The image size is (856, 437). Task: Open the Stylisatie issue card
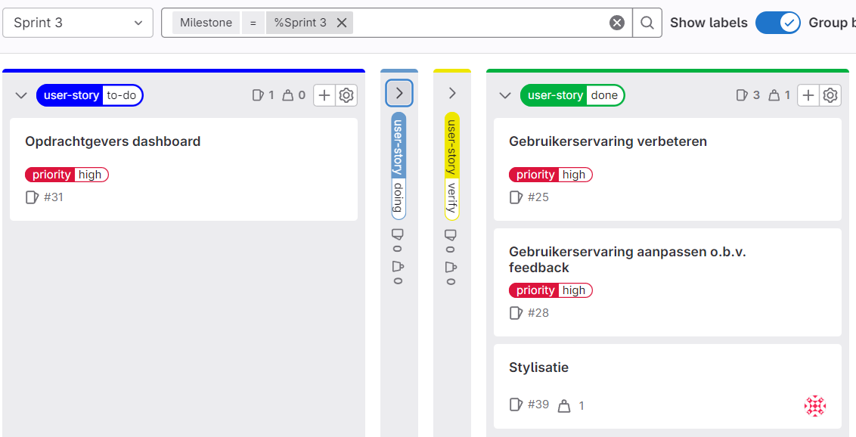point(538,367)
